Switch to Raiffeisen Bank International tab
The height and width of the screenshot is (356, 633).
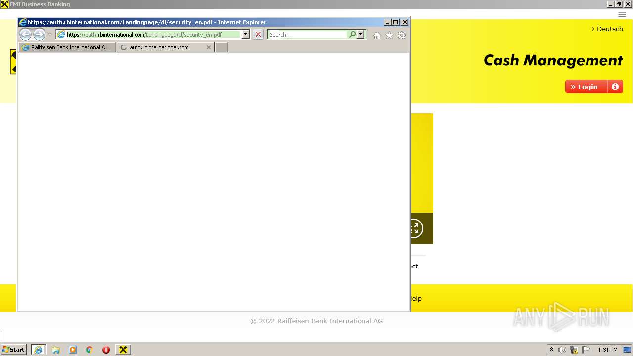(x=67, y=47)
